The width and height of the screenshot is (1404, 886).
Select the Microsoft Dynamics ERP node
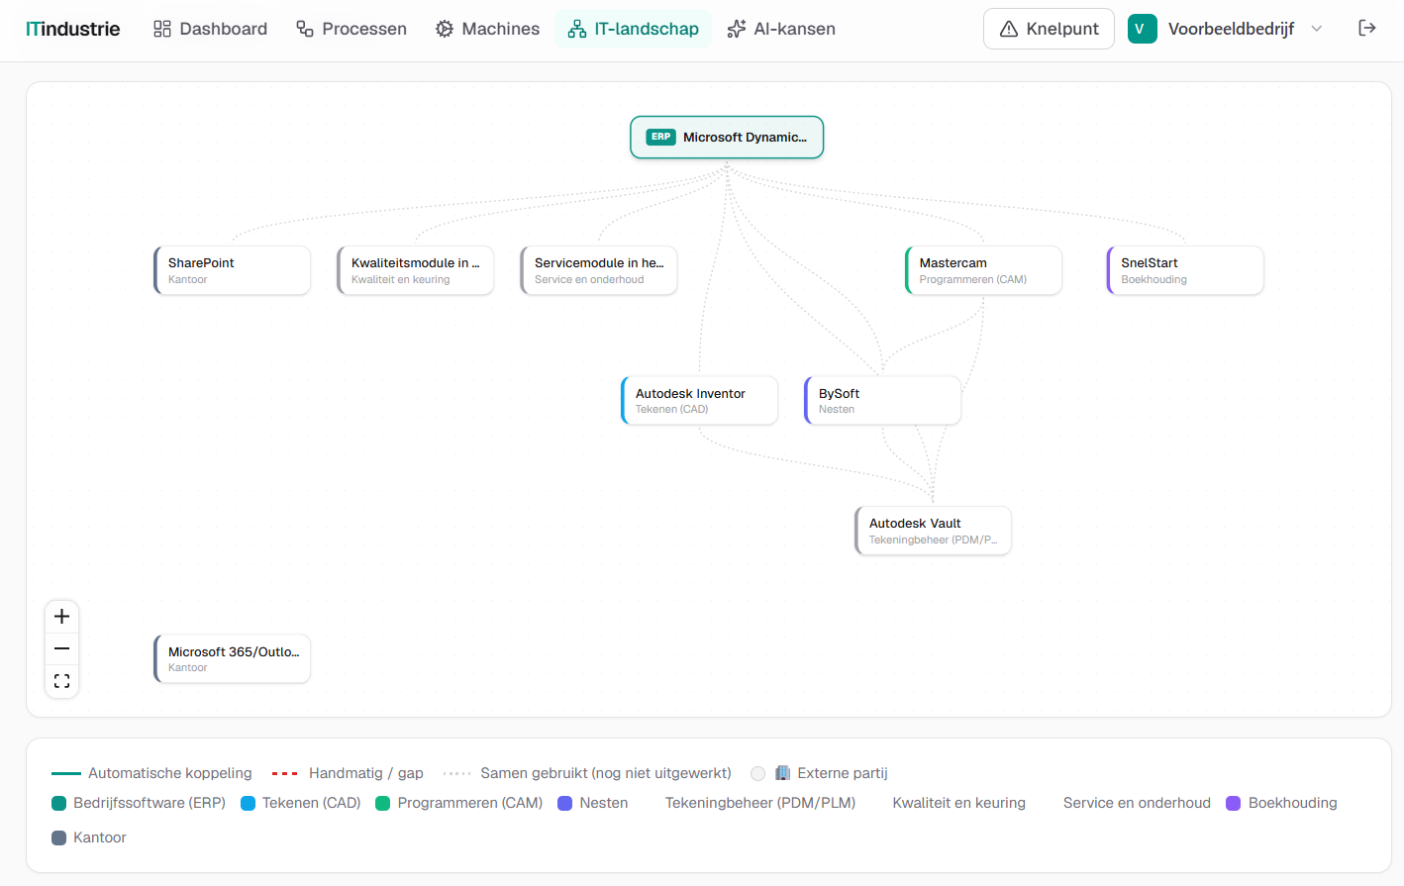click(727, 138)
